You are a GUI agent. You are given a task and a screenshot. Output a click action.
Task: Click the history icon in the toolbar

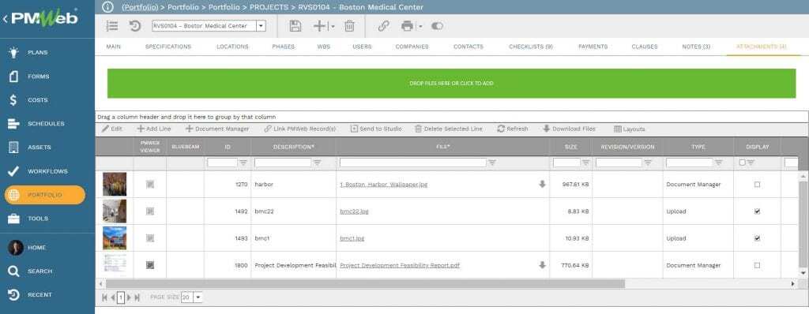[x=135, y=26]
